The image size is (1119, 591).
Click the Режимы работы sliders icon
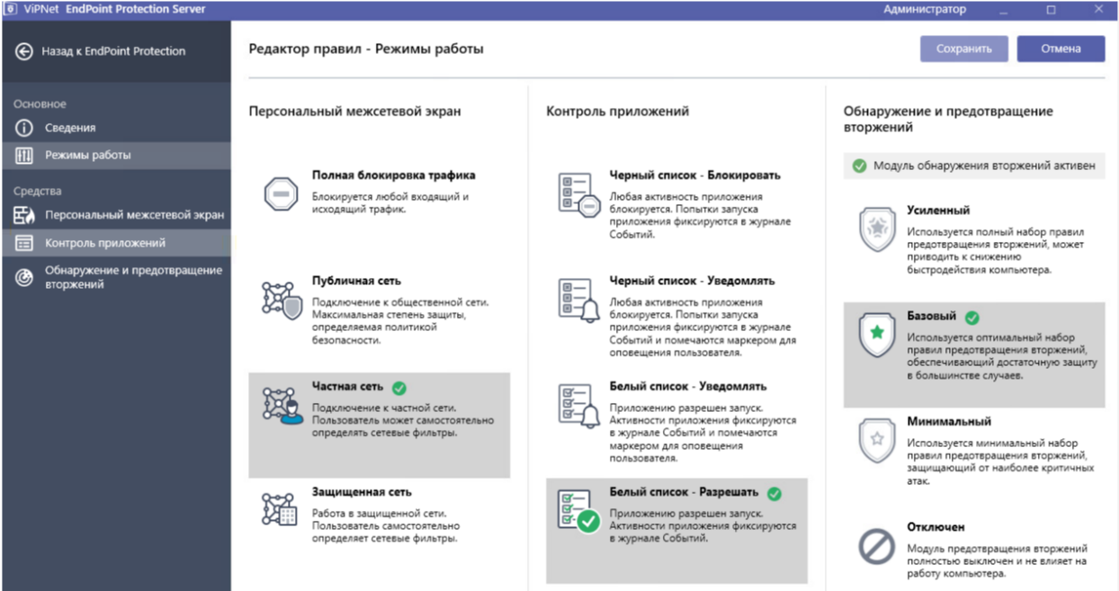[24, 155]
